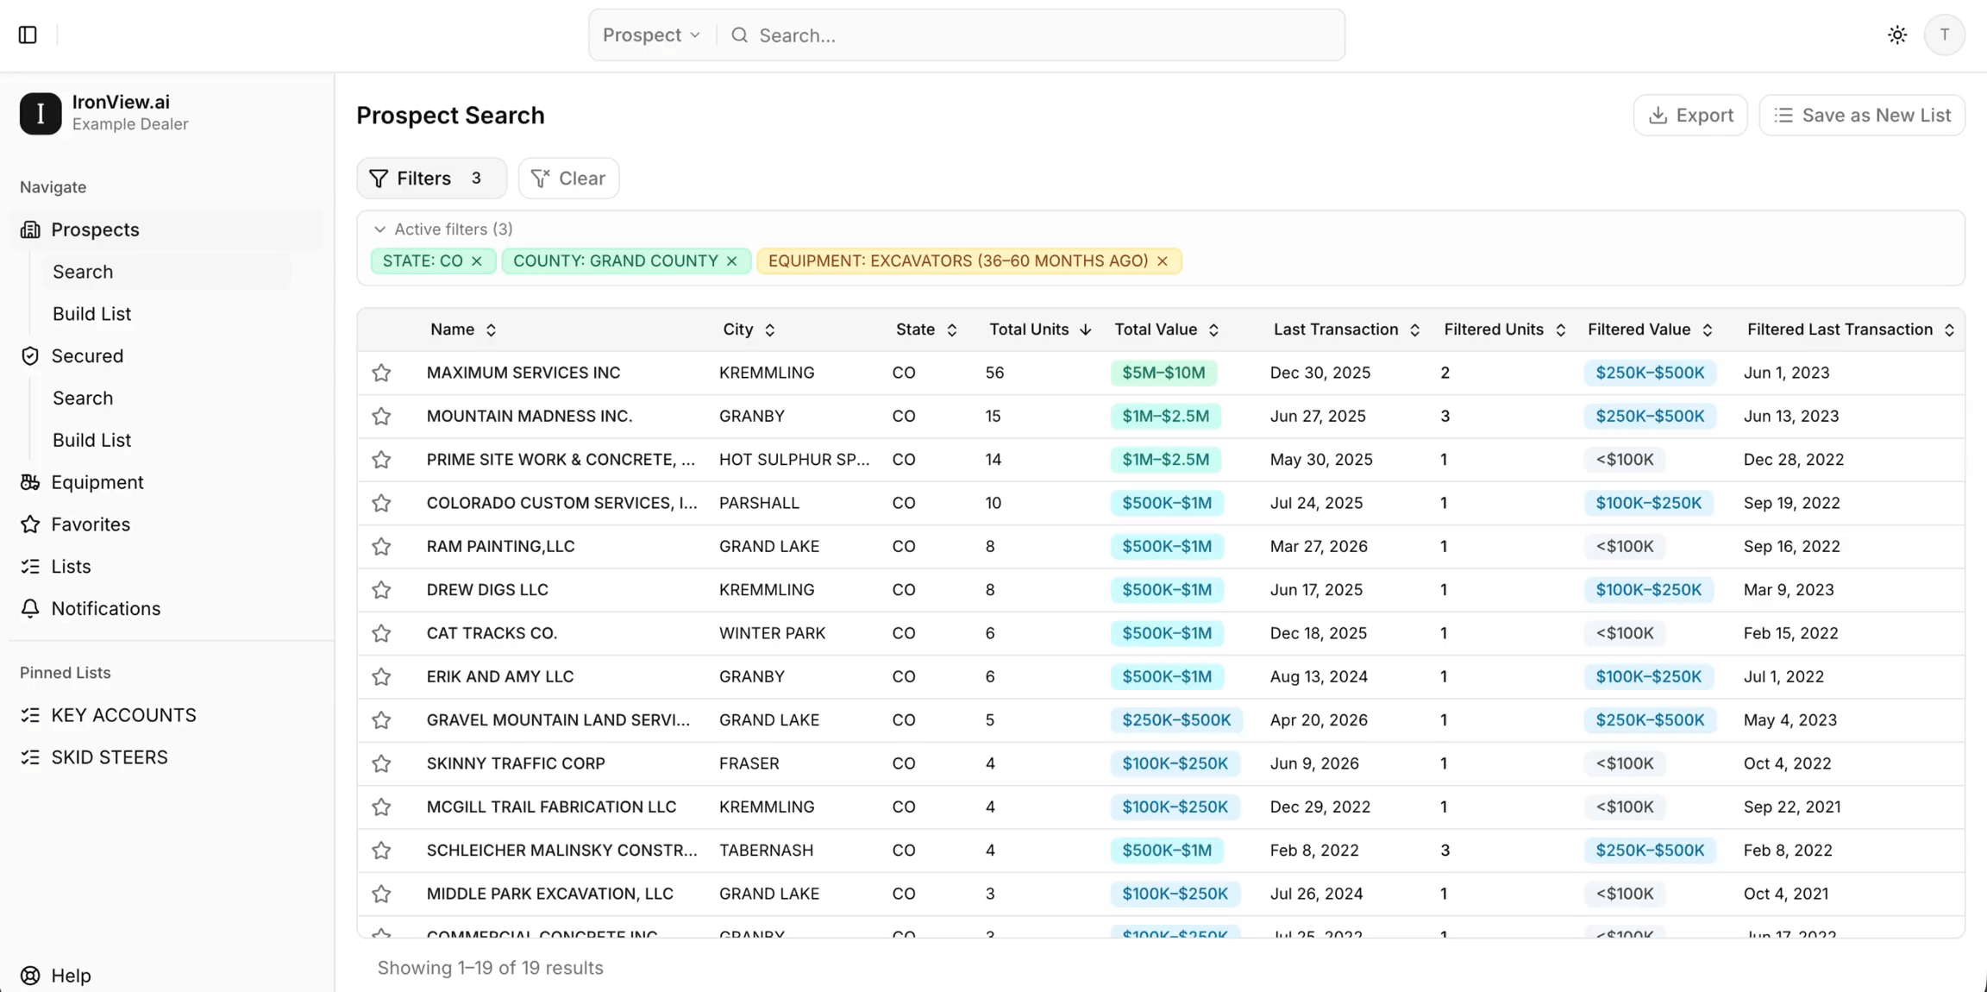Viewport: 1987px width, 992px height.
Task: Open DREW DIGS LLC prospect name
Action: (487, 590)
